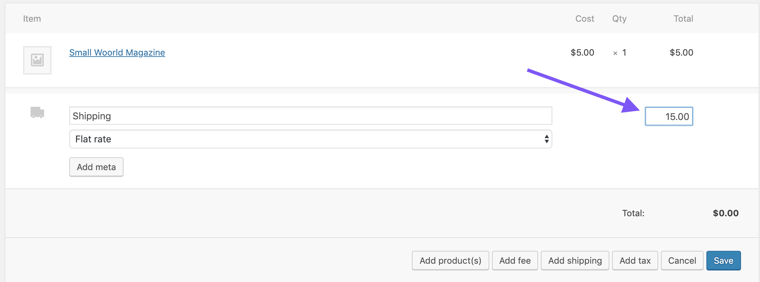The height and width of the screenshot is (282, 760).
Task: Add tax to the order
Action: click(x=635, y=260)
